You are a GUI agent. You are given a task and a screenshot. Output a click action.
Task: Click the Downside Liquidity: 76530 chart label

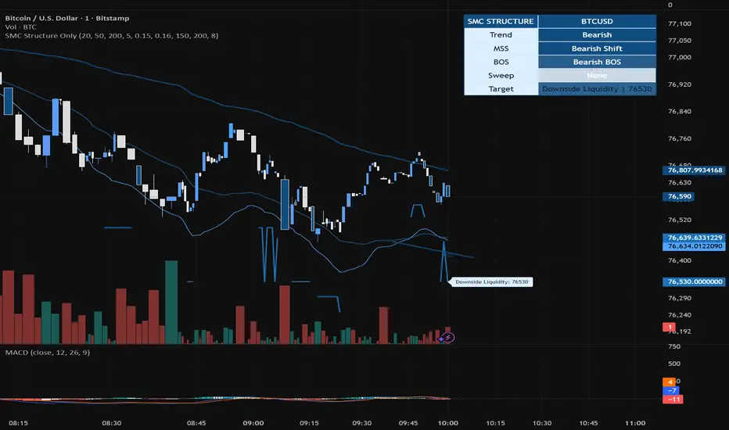(x=491, y=281)
